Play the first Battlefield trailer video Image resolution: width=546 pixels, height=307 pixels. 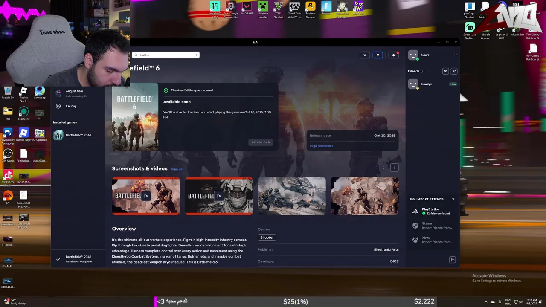tap(146, 196)
